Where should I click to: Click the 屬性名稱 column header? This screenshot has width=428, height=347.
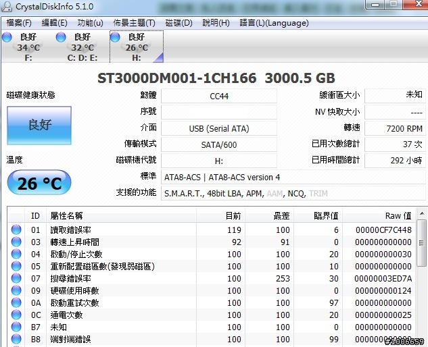(x=121, y=216)
